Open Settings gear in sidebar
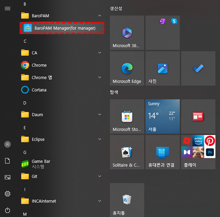 pyautogui.click(x=7, y=194)
